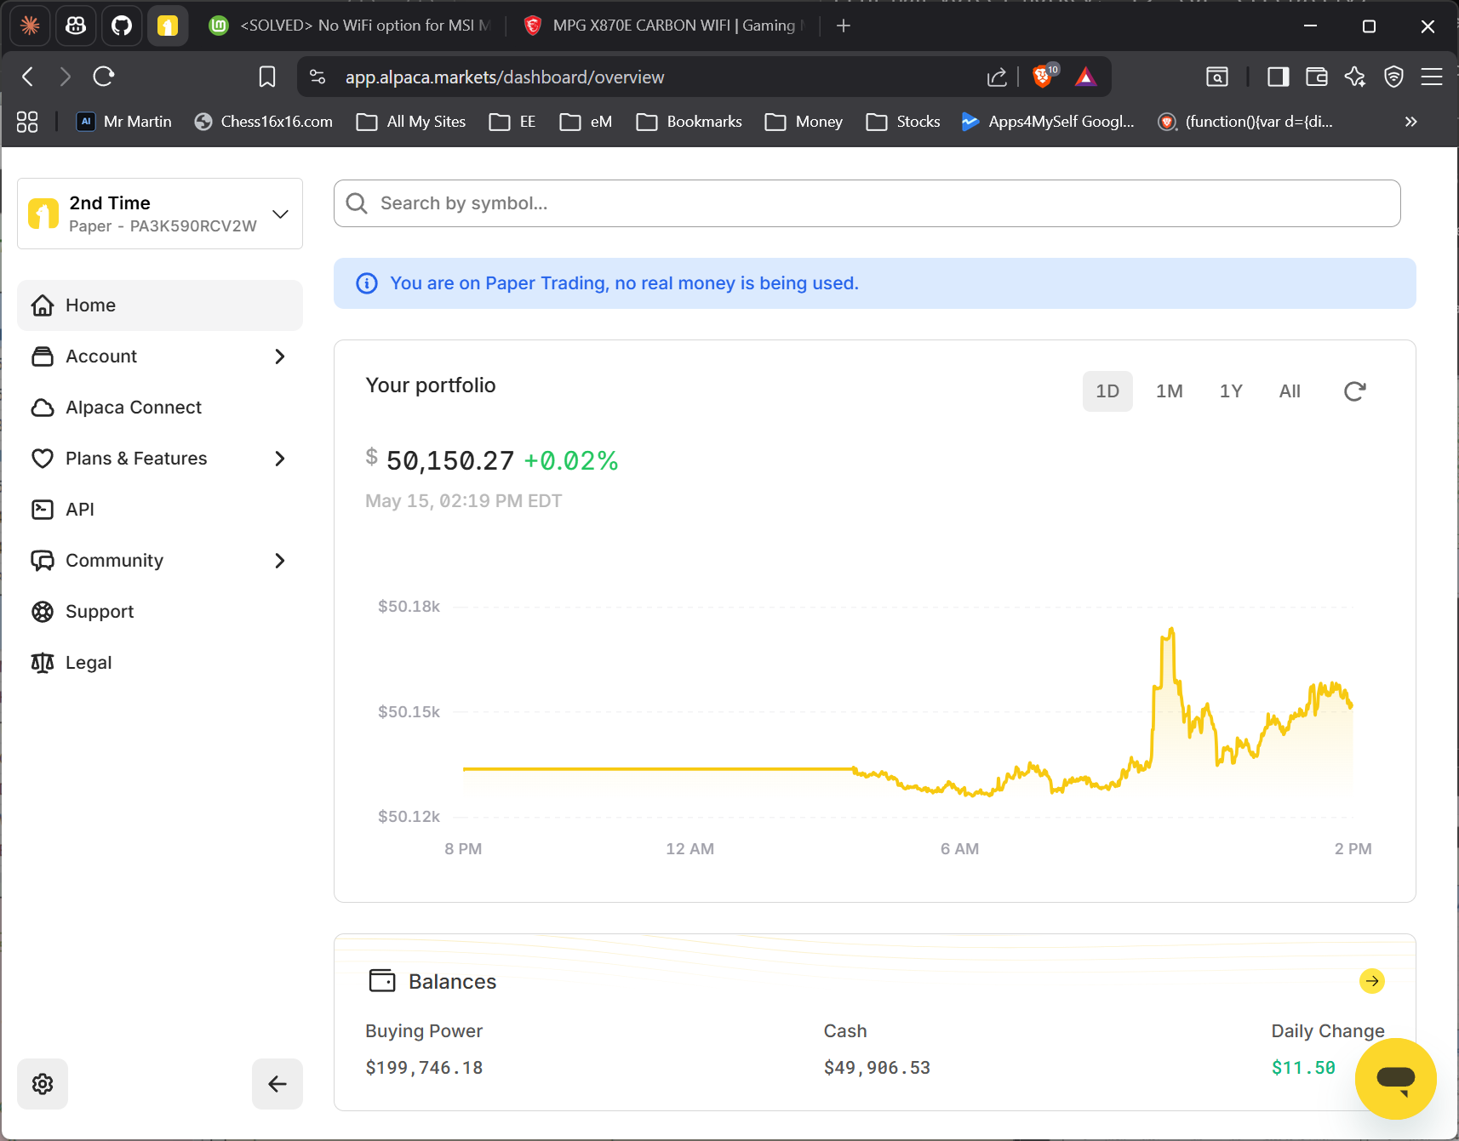The image size is (1459, 1141).
Task: Open the Copilot pinned tab icon
Action: (76, 26)
